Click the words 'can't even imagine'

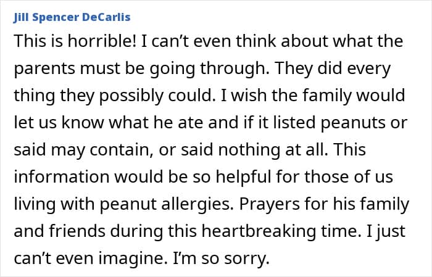click(x=91, y=258)
